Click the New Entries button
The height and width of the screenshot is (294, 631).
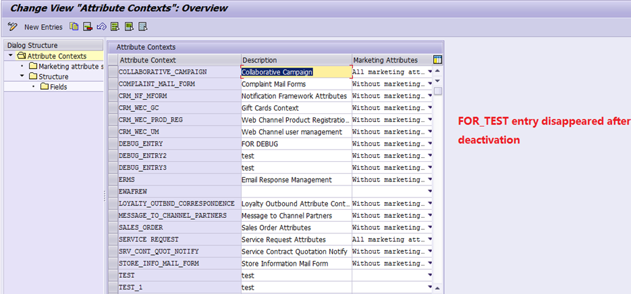click(x=43, y=27)
